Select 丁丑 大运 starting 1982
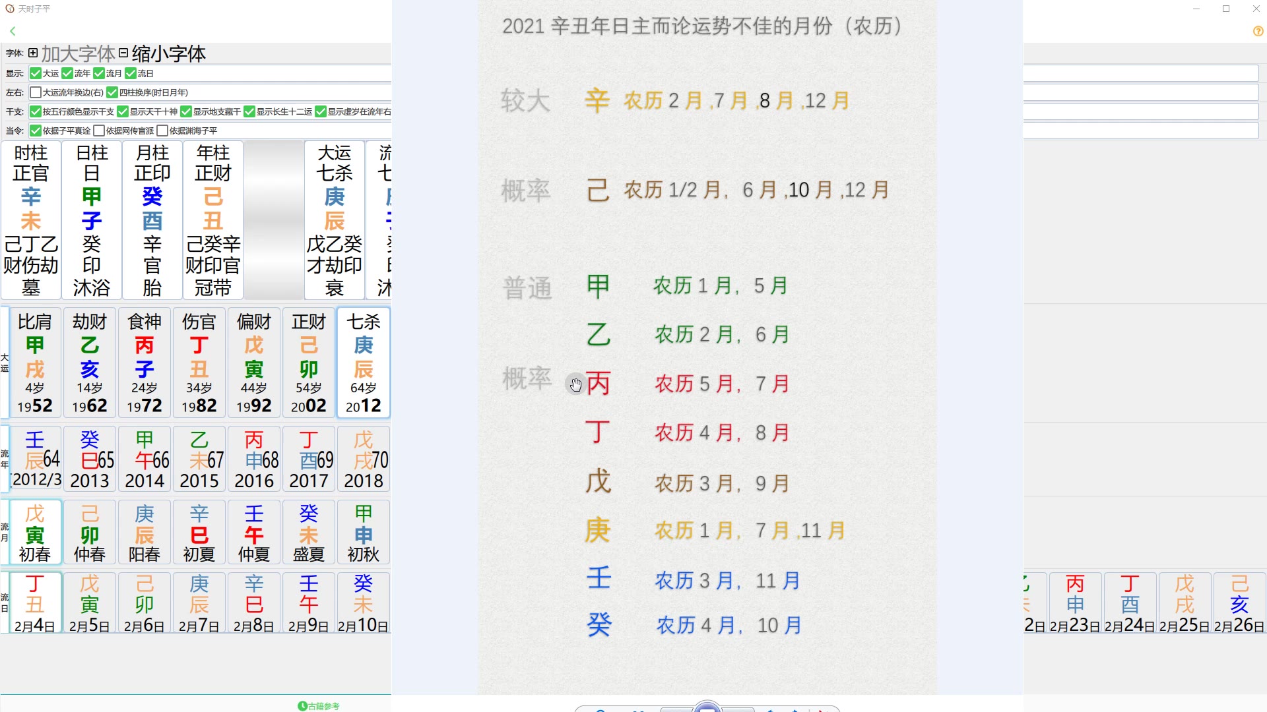The image size is (1267, 712). pos(199,363)
